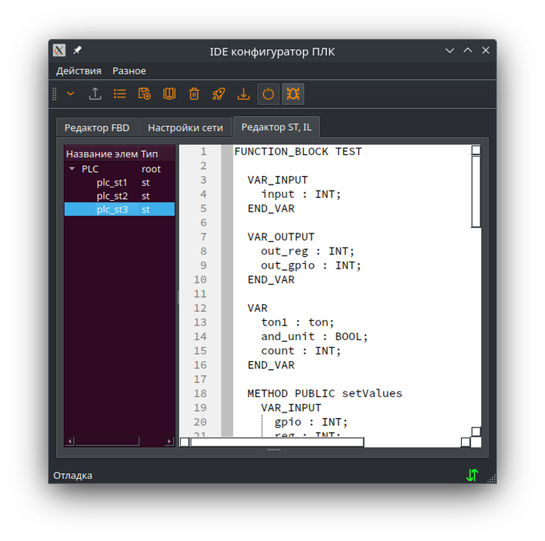This screenshot has height=541, width=545.
Task: Click the code editor vertical scrollbar
Action: pyautogui.click(x=476, y=191)
